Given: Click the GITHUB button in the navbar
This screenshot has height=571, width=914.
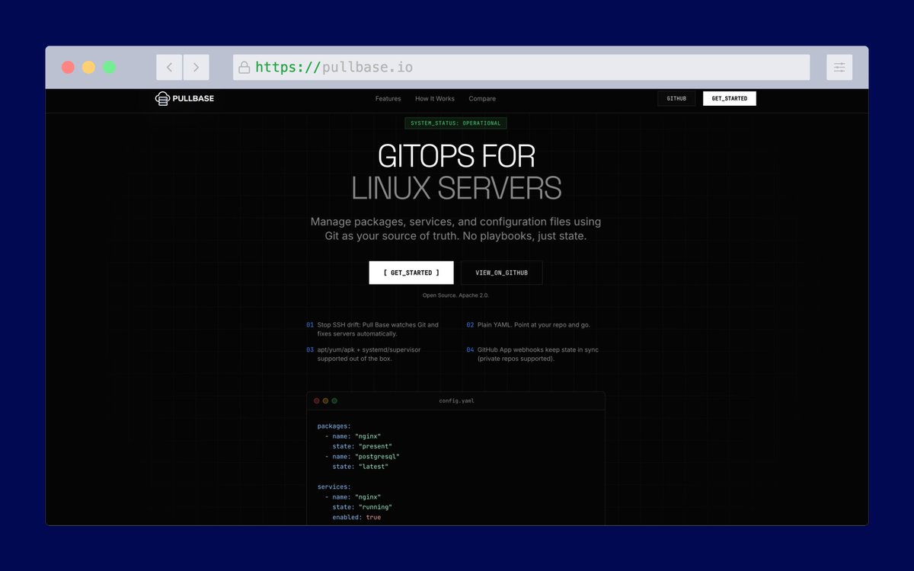Looking at the screenshot, I should coord(676,98).
